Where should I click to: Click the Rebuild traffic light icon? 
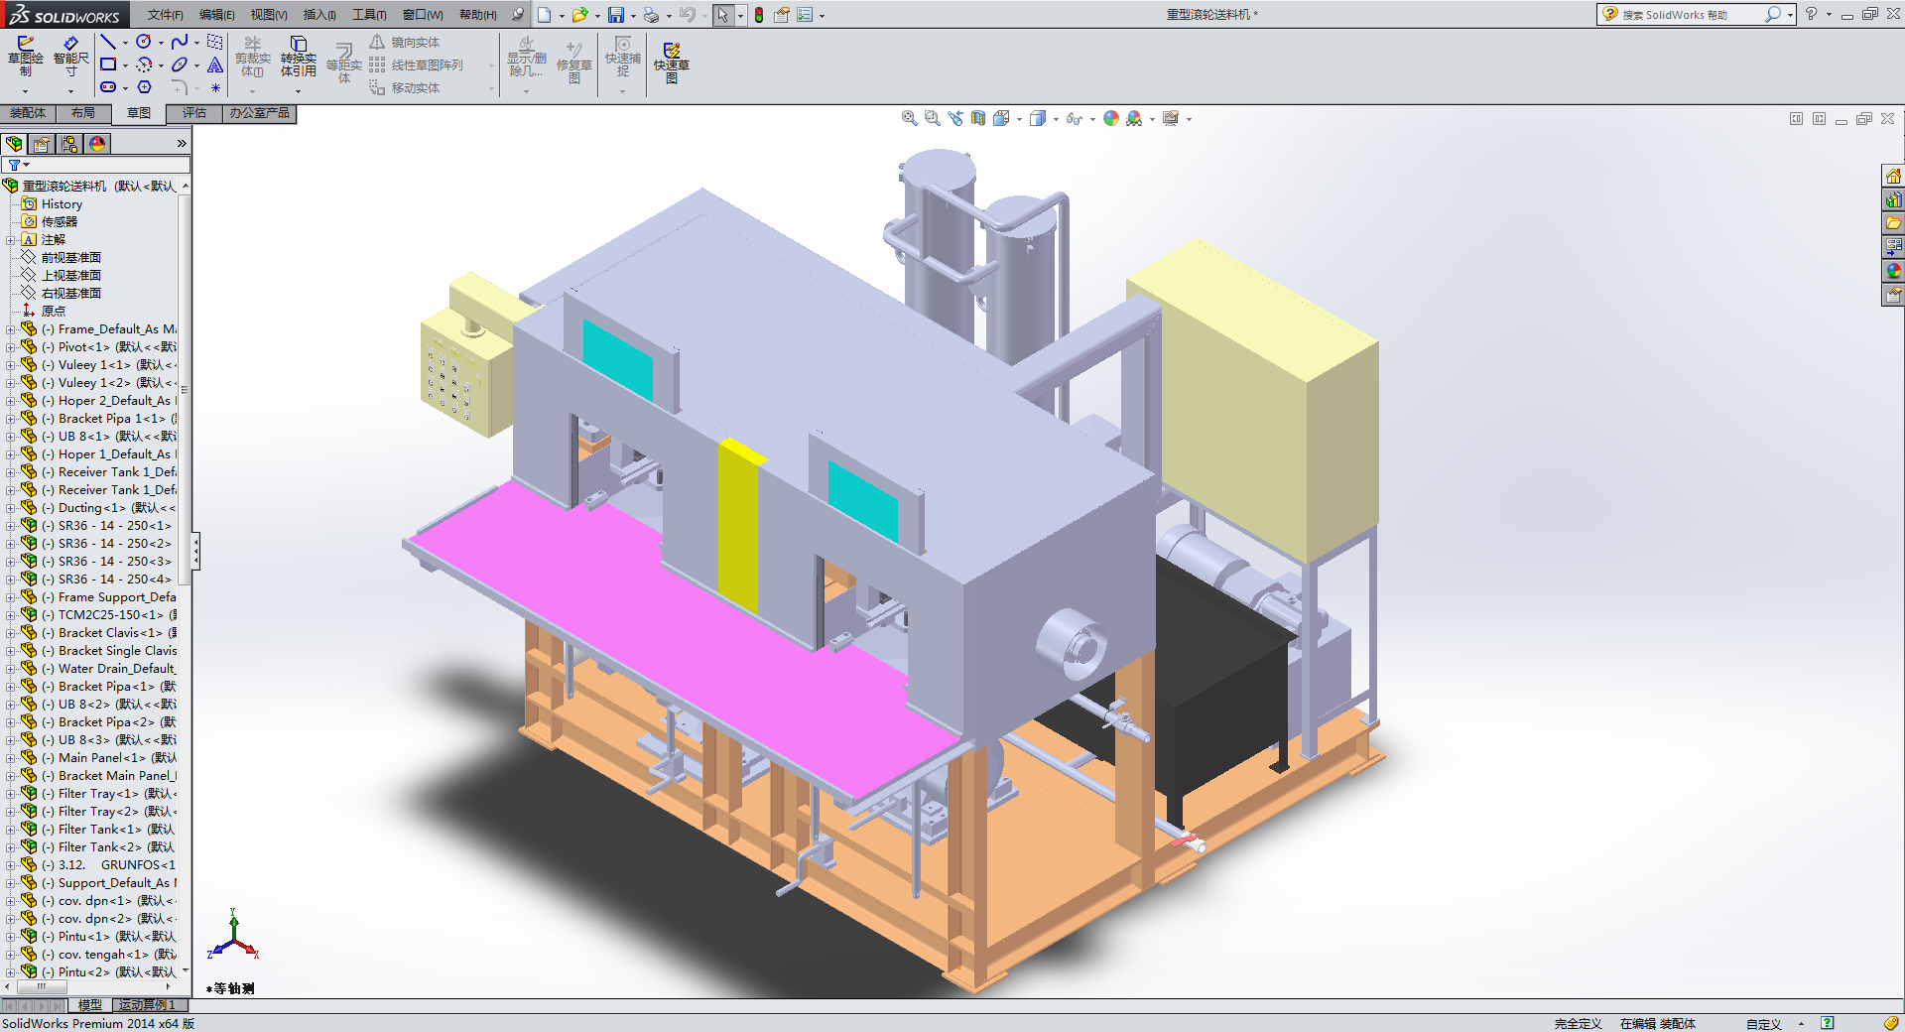point(759,15)
